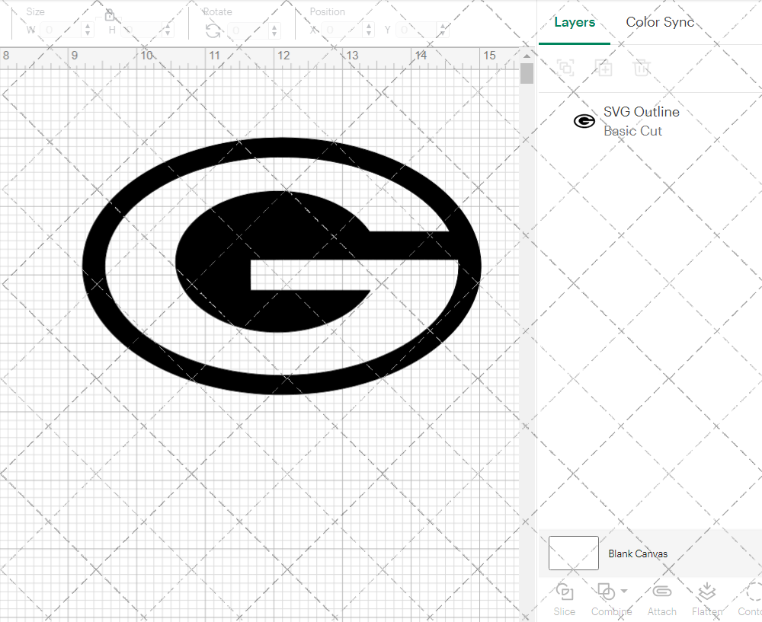
Task: Click the width field stepper arrows
Action: (x=88, y=30)
